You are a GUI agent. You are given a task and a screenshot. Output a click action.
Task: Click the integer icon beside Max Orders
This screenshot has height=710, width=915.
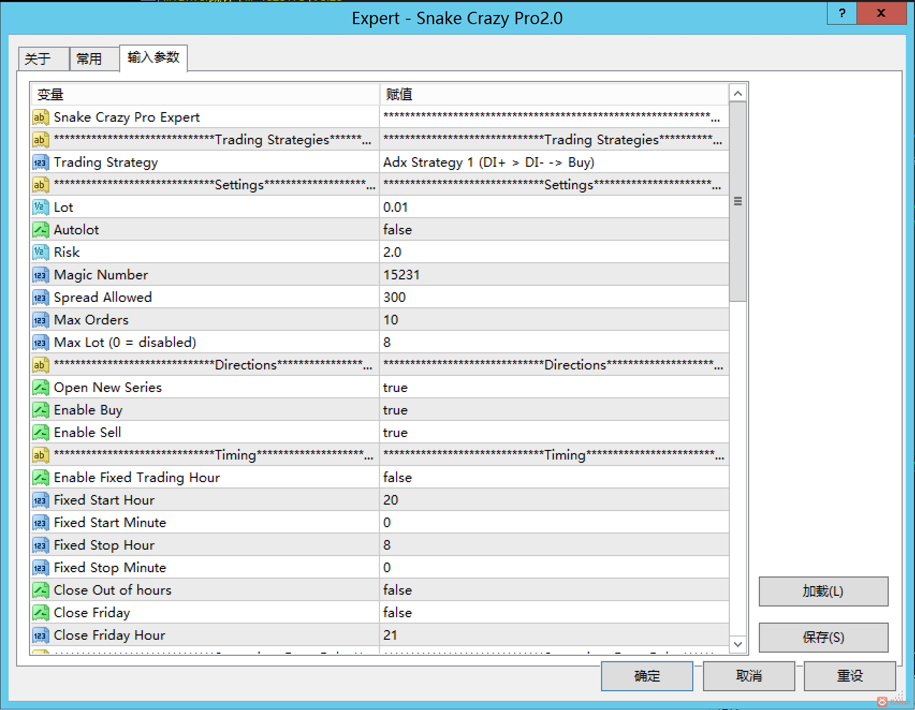coord(41,320)
